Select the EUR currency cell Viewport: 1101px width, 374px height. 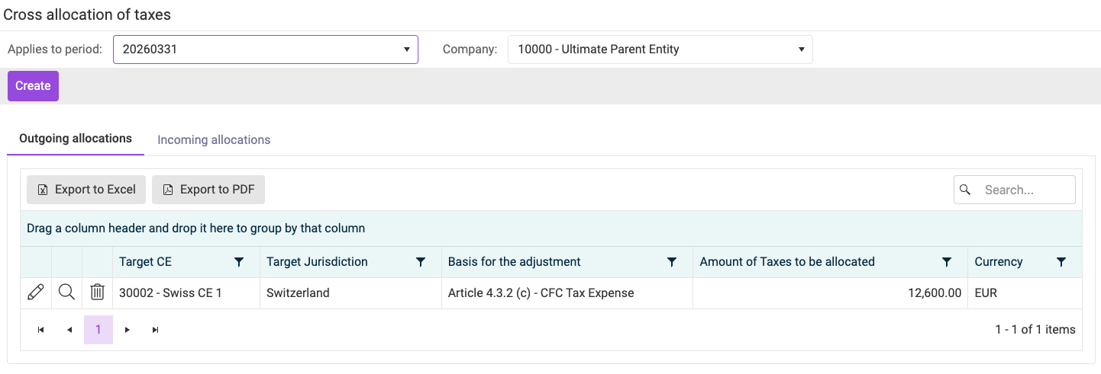[x=1025, y=293]
